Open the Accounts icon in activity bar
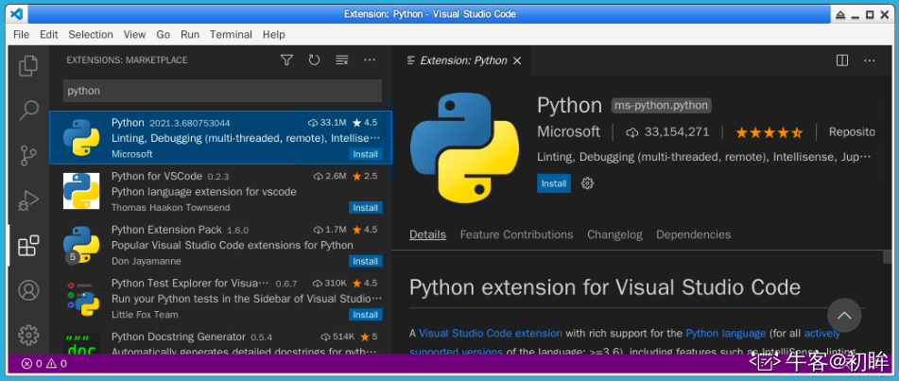 click(28, 290)
